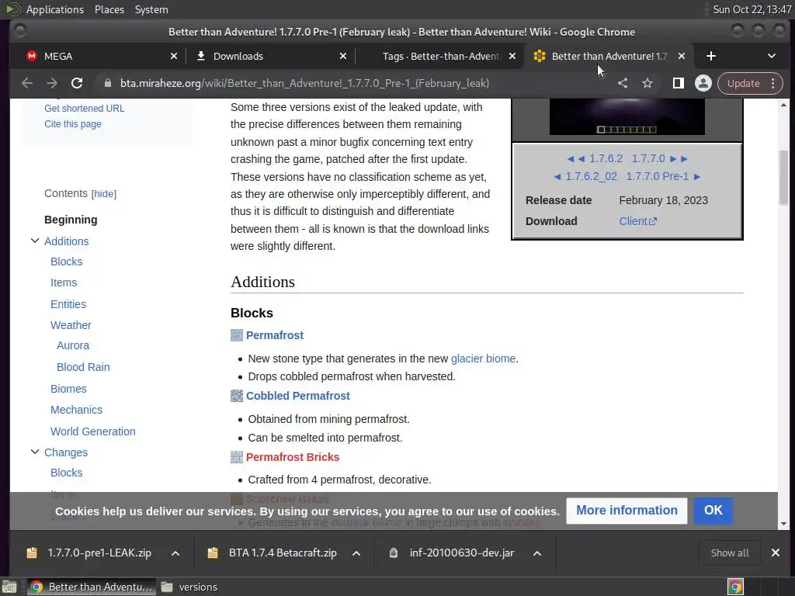The image size is (795, 596).
Task: Click More information about cookies
Action: (x=627, y=511)
